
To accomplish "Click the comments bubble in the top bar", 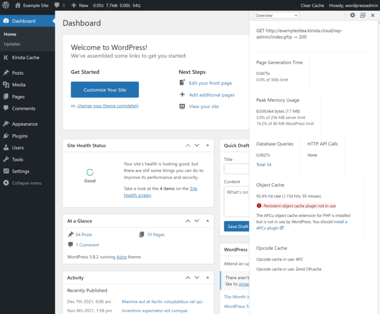I will tap(57, 5).
